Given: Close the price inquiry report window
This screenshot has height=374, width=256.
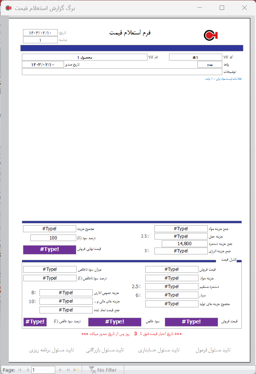Looking at the screenshot, I should point(244,8).
